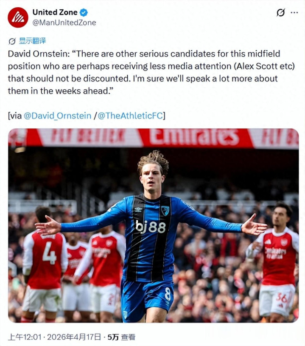Viewport: 305px width, 346px height.
Task: Show translation via 显示翻译 link
Action: (32, 41)
